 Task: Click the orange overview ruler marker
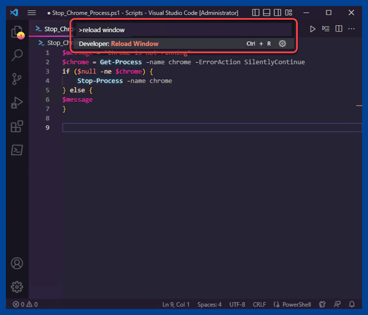coord(359,106)
